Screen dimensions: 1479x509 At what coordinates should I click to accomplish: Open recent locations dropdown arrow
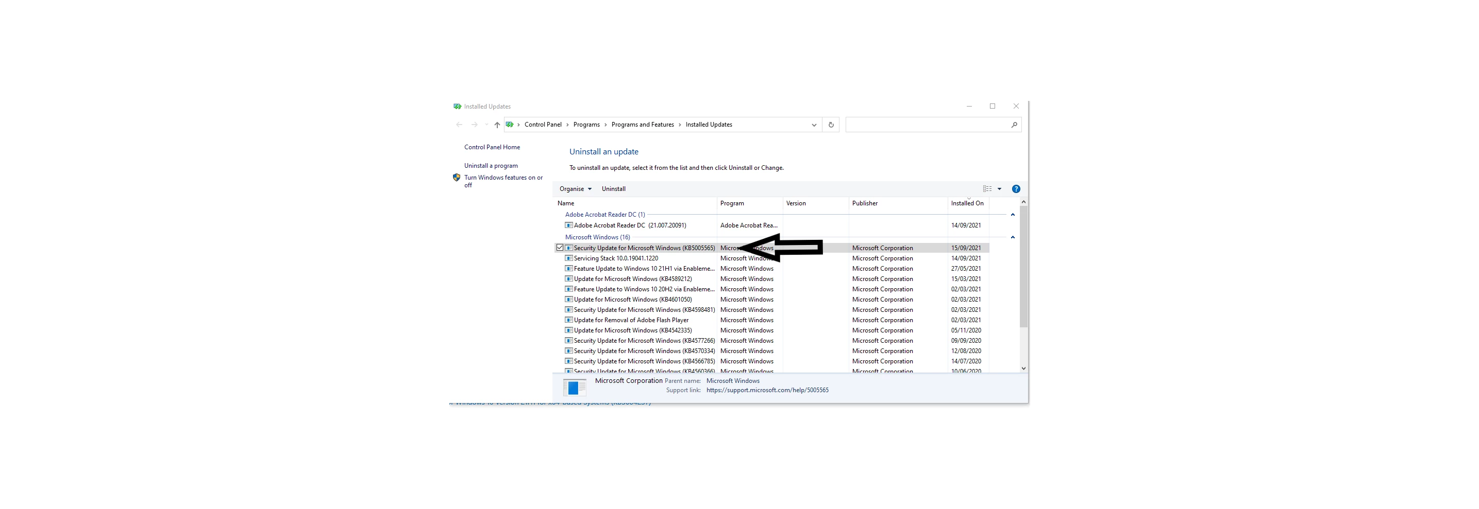(x=486, y=125)
